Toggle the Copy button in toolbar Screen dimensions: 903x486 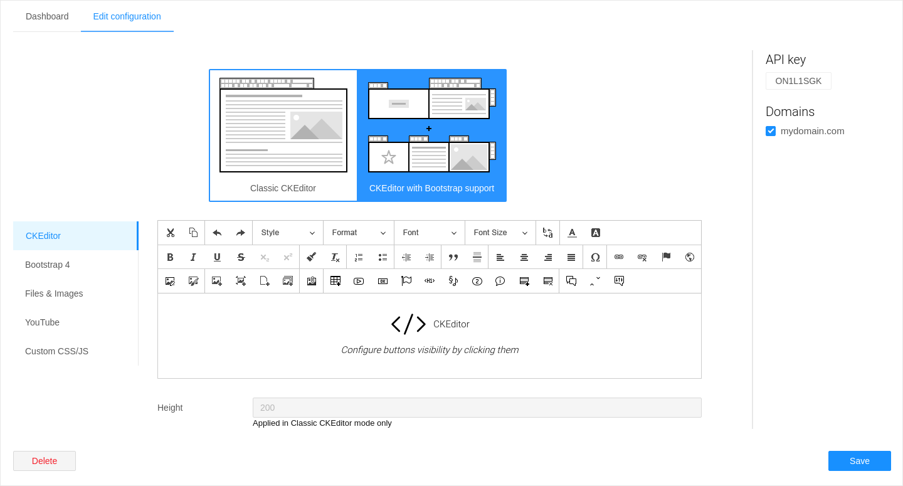coord(194,233)
